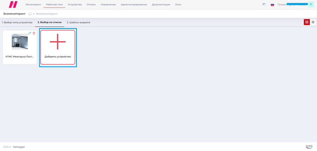Click the large red plus icon
The width and height of the screenshot is (317, 151).
coord(58,42)
